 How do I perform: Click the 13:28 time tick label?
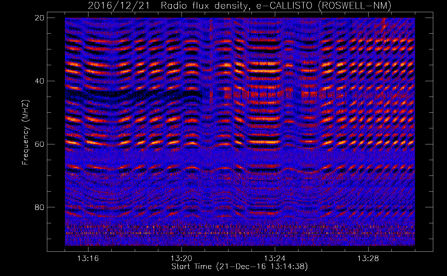368,259
